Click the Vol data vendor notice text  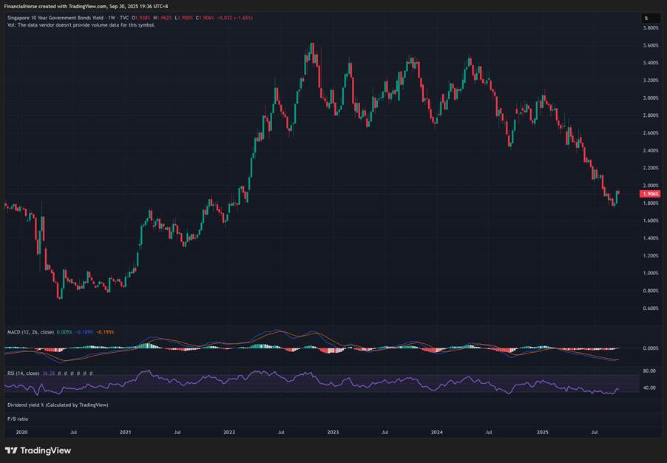81,24
